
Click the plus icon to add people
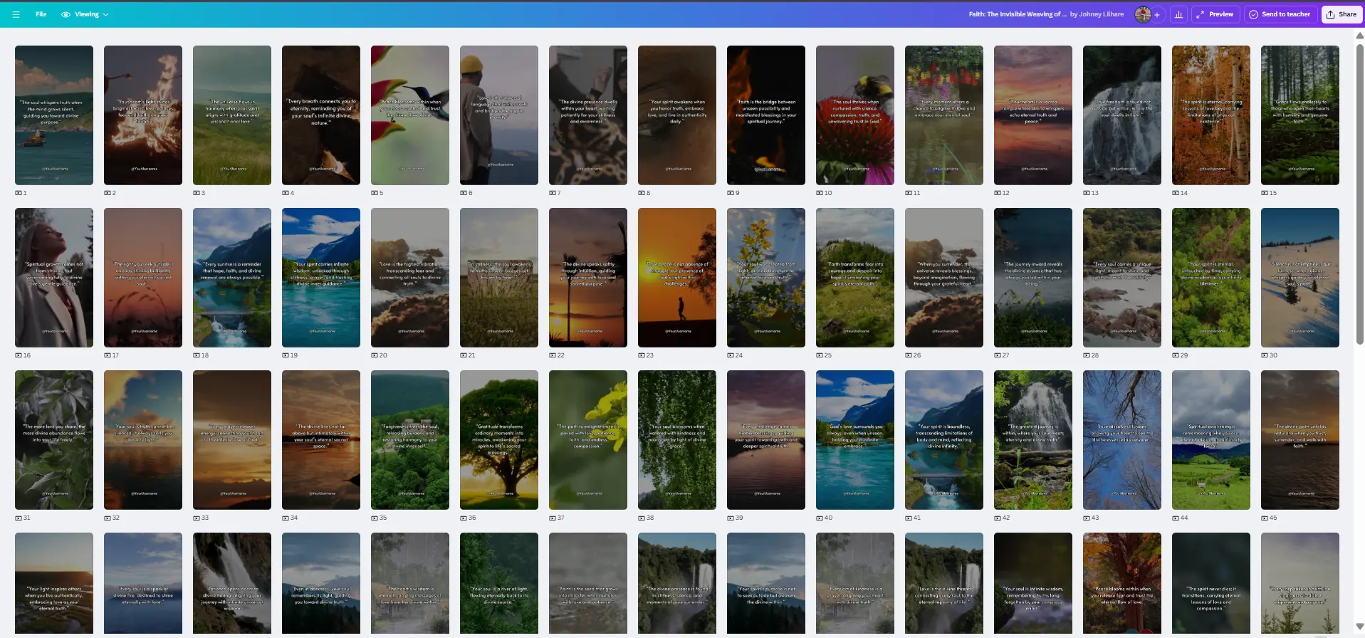click(x=1157, y=14)
